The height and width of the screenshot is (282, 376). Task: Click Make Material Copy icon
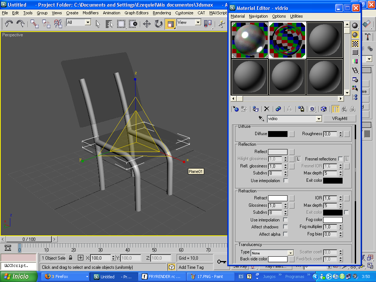coord(278,109)
